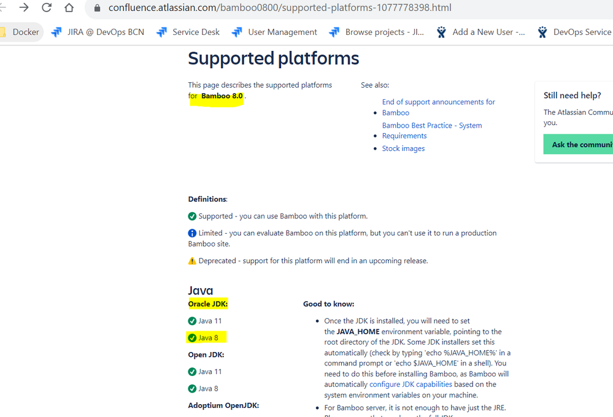Click the check icon for Oracle JDK Java 11
The image size is (613, 417).
192,321
